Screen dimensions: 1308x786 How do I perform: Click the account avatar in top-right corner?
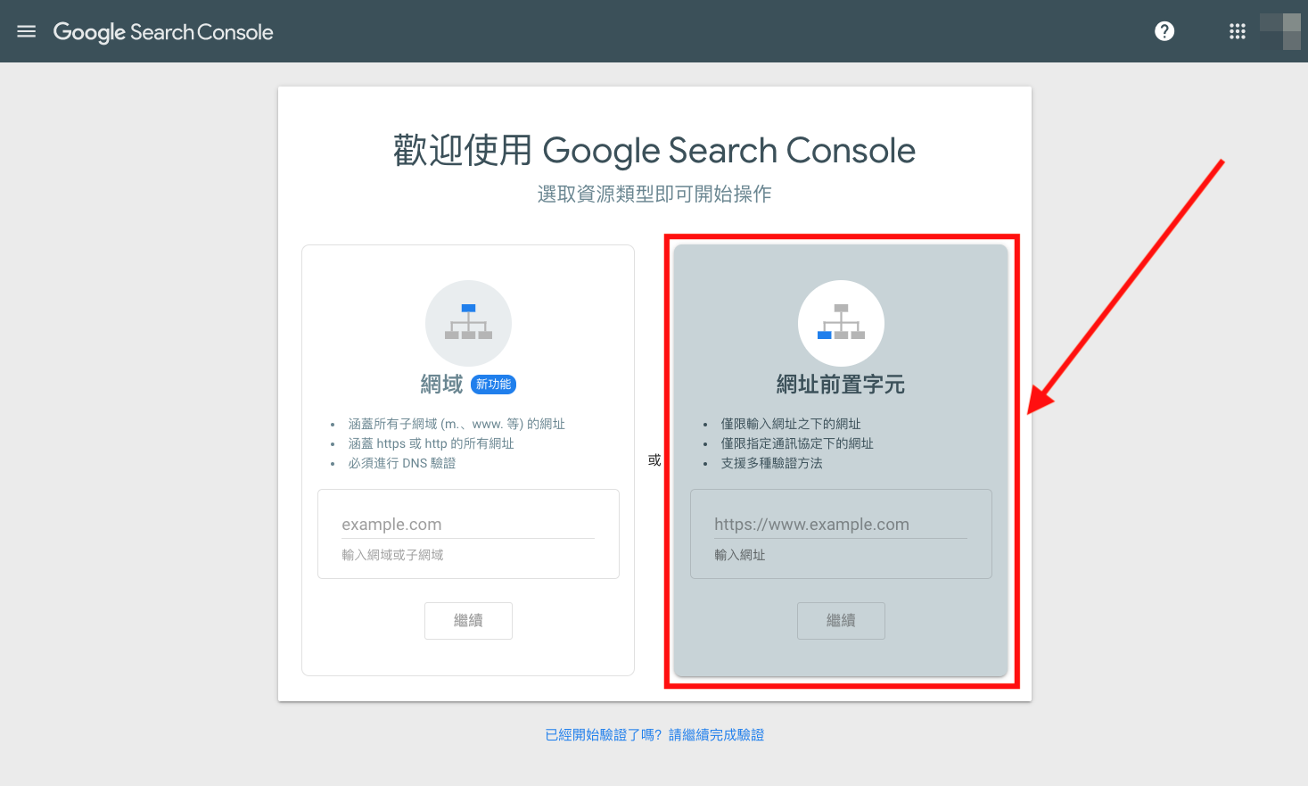(1281, 31)
